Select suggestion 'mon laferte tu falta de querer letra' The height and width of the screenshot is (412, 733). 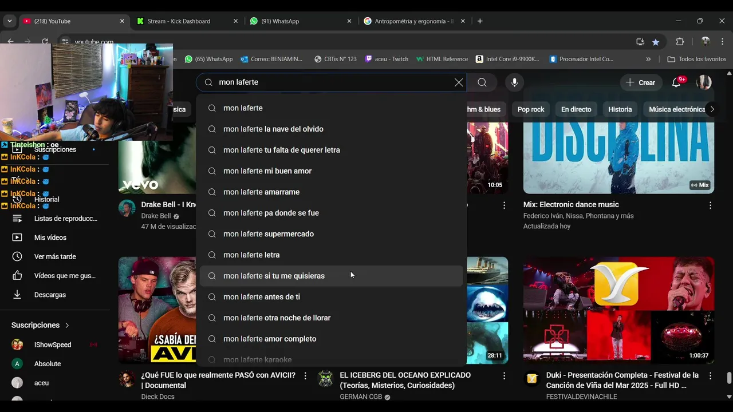coord(330,150)
